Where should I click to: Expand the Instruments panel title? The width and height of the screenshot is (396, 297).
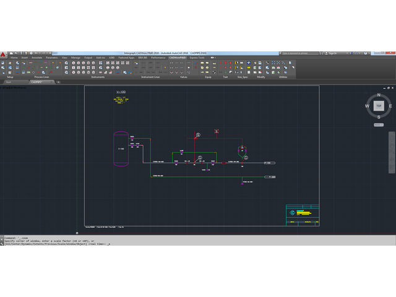(98, 77)
